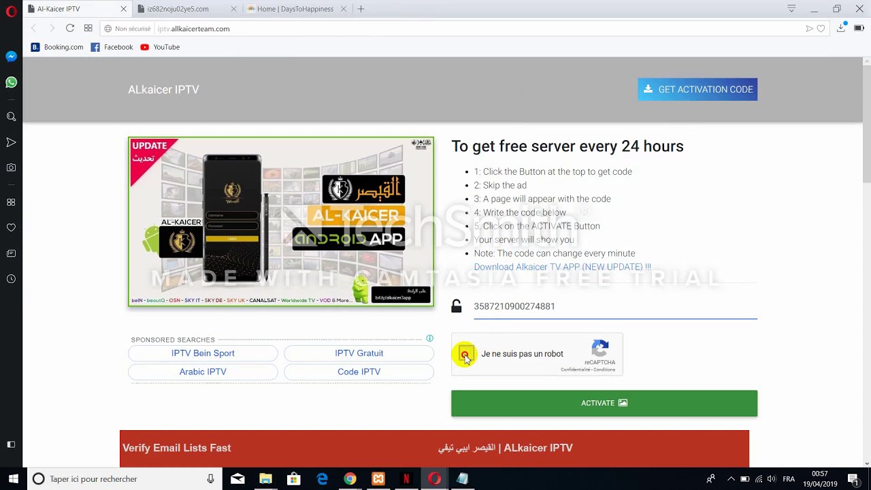Close the Al-Kaicer IPTV tab

coord(123,9)
